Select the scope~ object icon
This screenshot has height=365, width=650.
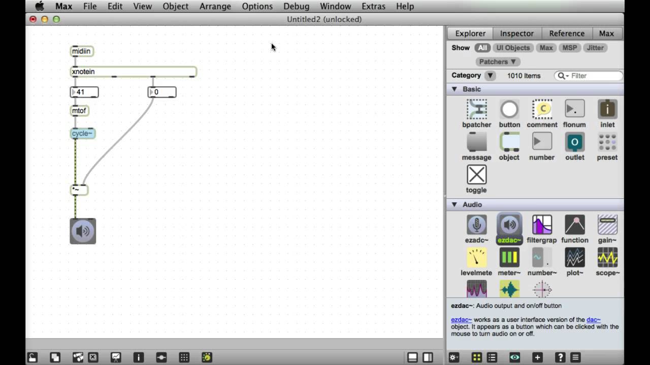pos(607,257)
